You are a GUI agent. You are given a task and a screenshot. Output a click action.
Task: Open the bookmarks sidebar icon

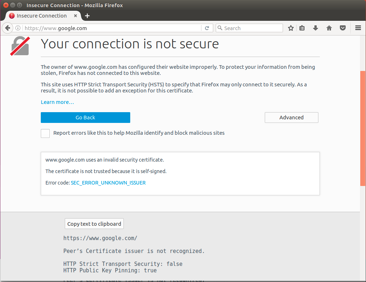302,28
